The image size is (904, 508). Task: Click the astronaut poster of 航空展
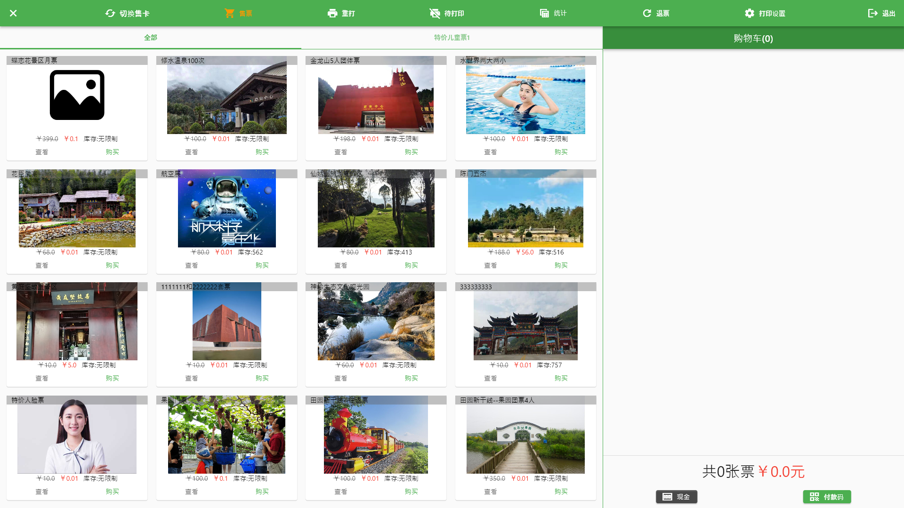pyautogui.click(x=227, y=208)
